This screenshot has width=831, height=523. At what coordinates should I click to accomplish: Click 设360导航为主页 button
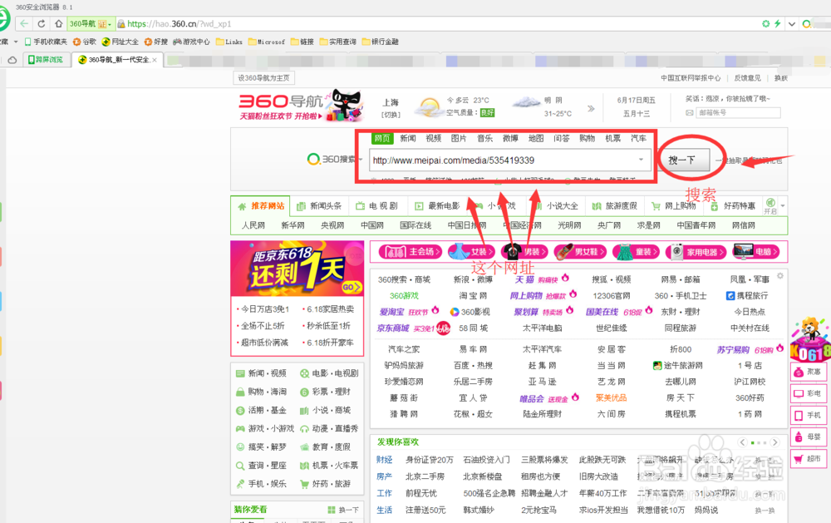coord(263,78)
